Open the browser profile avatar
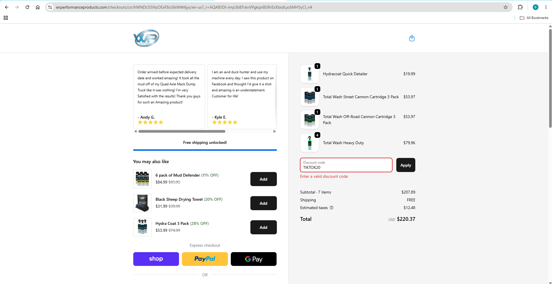Screen dimensions: 552x284 (536, 7)
